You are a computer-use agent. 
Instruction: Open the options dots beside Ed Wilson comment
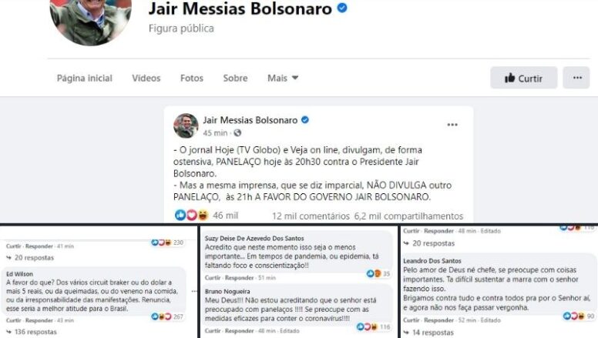[x=194, y=292]
